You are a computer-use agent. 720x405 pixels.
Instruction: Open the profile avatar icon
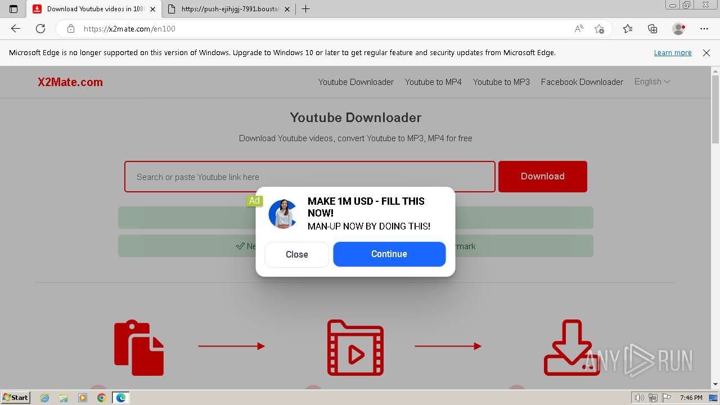pos(679,29)
